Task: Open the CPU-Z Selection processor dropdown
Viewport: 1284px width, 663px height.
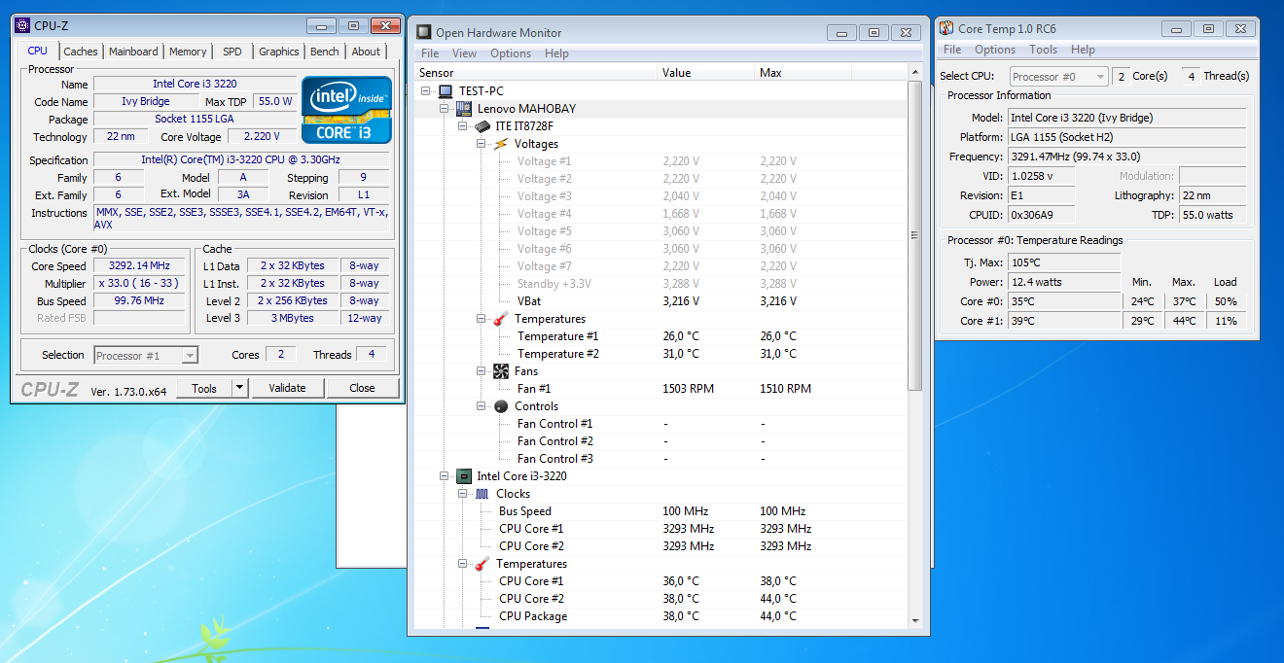Action: 190,356
